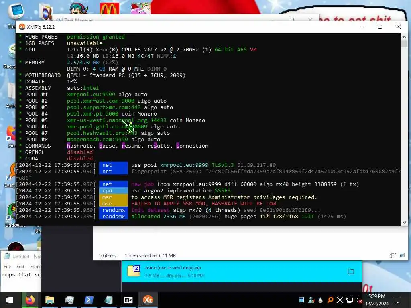Click the 'connection' command text

(x=192, y=146)
